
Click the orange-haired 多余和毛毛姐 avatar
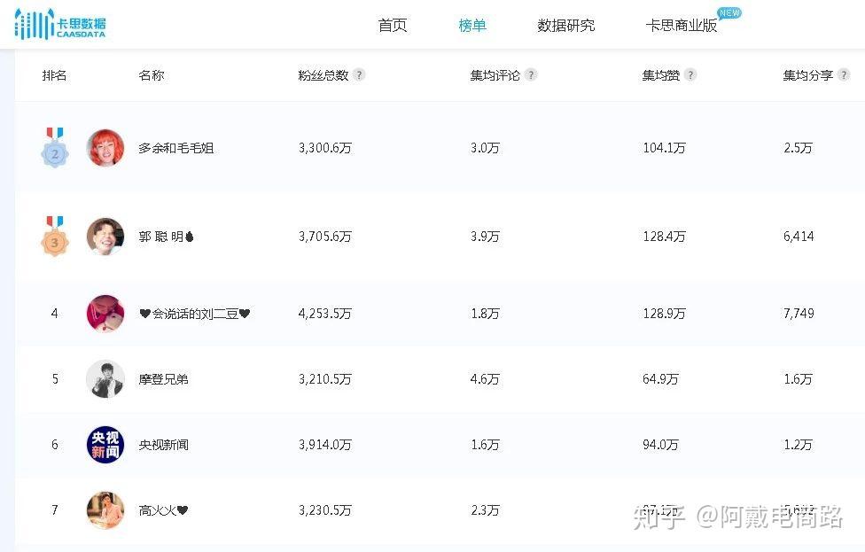click(105, 148)
